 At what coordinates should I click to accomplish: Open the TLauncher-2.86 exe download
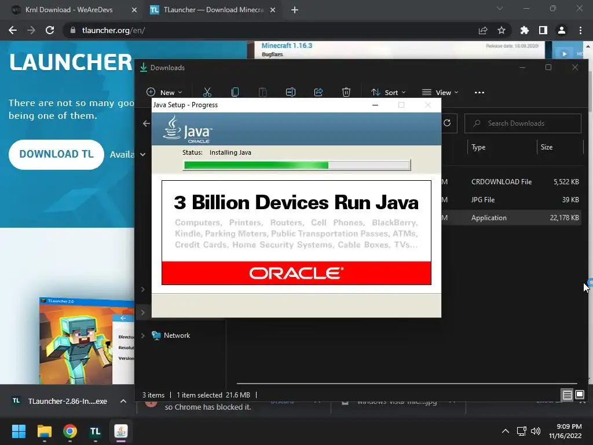point(60,401)
